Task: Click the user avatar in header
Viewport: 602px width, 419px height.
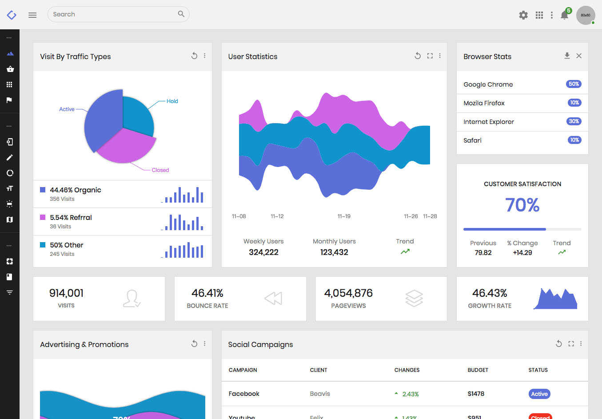Action: coord(586,15)
